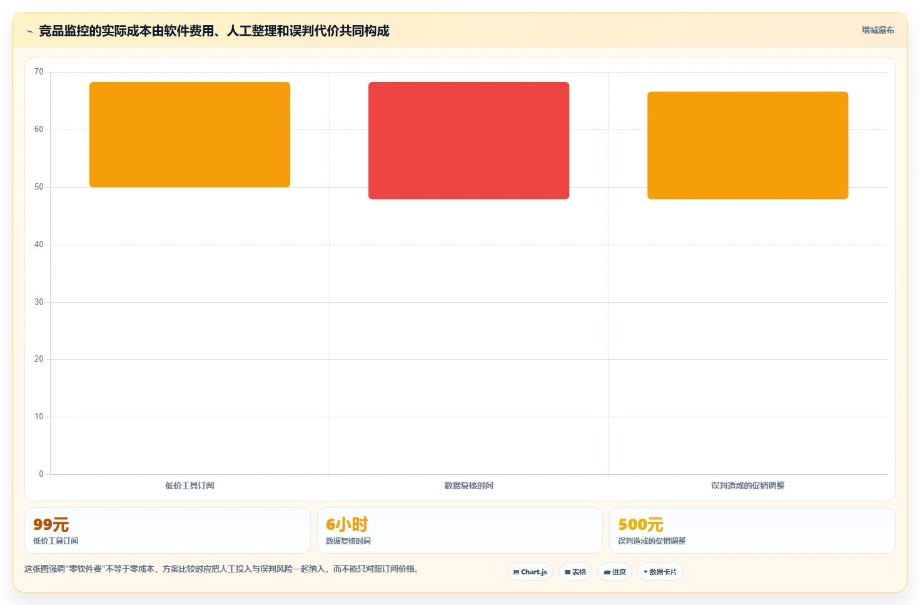Select the orange 低价工具订阅 bar

[x=190, y=135]
